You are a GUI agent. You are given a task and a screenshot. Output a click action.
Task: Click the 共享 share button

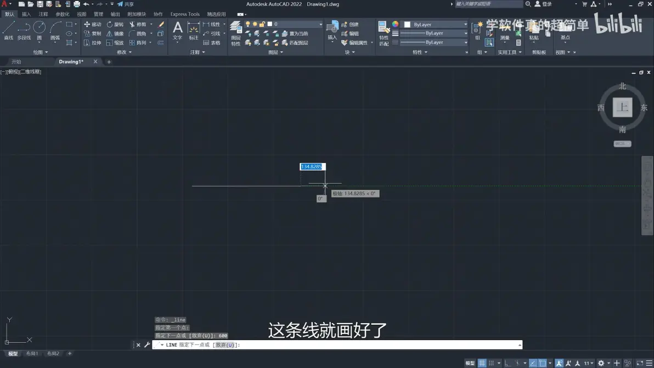[126, 4]
